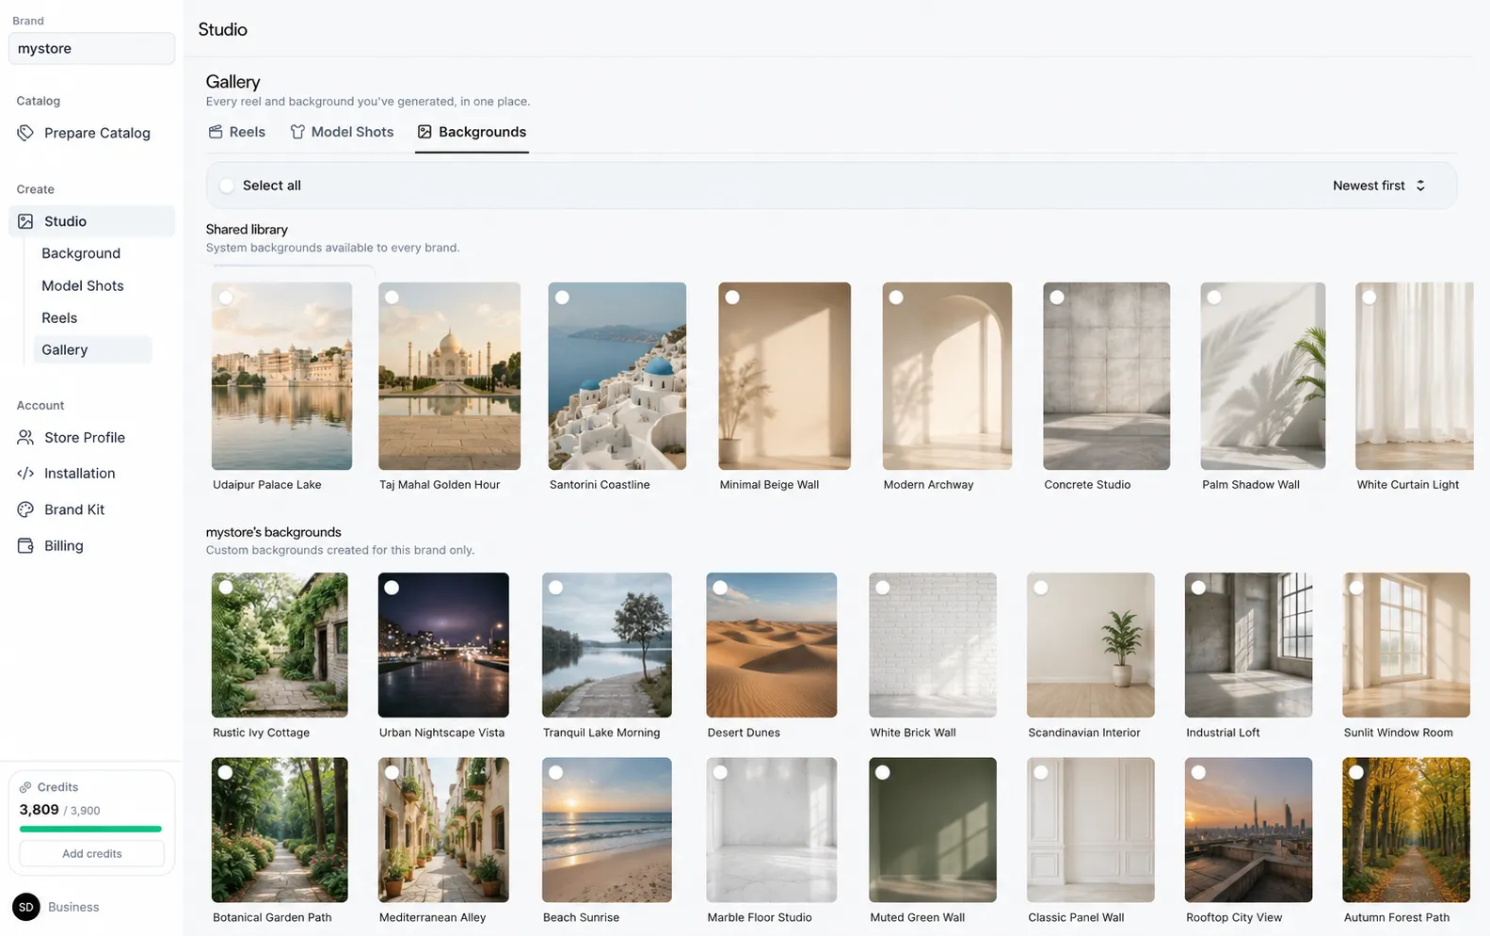
Task: Click the Taj Mahal Golden Hour caption
Action: coord(440,485)
